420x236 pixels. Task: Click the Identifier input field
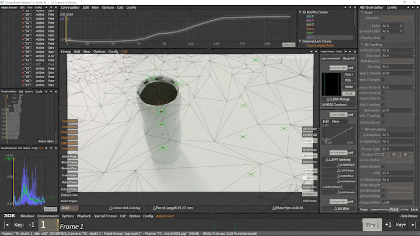pos(397,18)
